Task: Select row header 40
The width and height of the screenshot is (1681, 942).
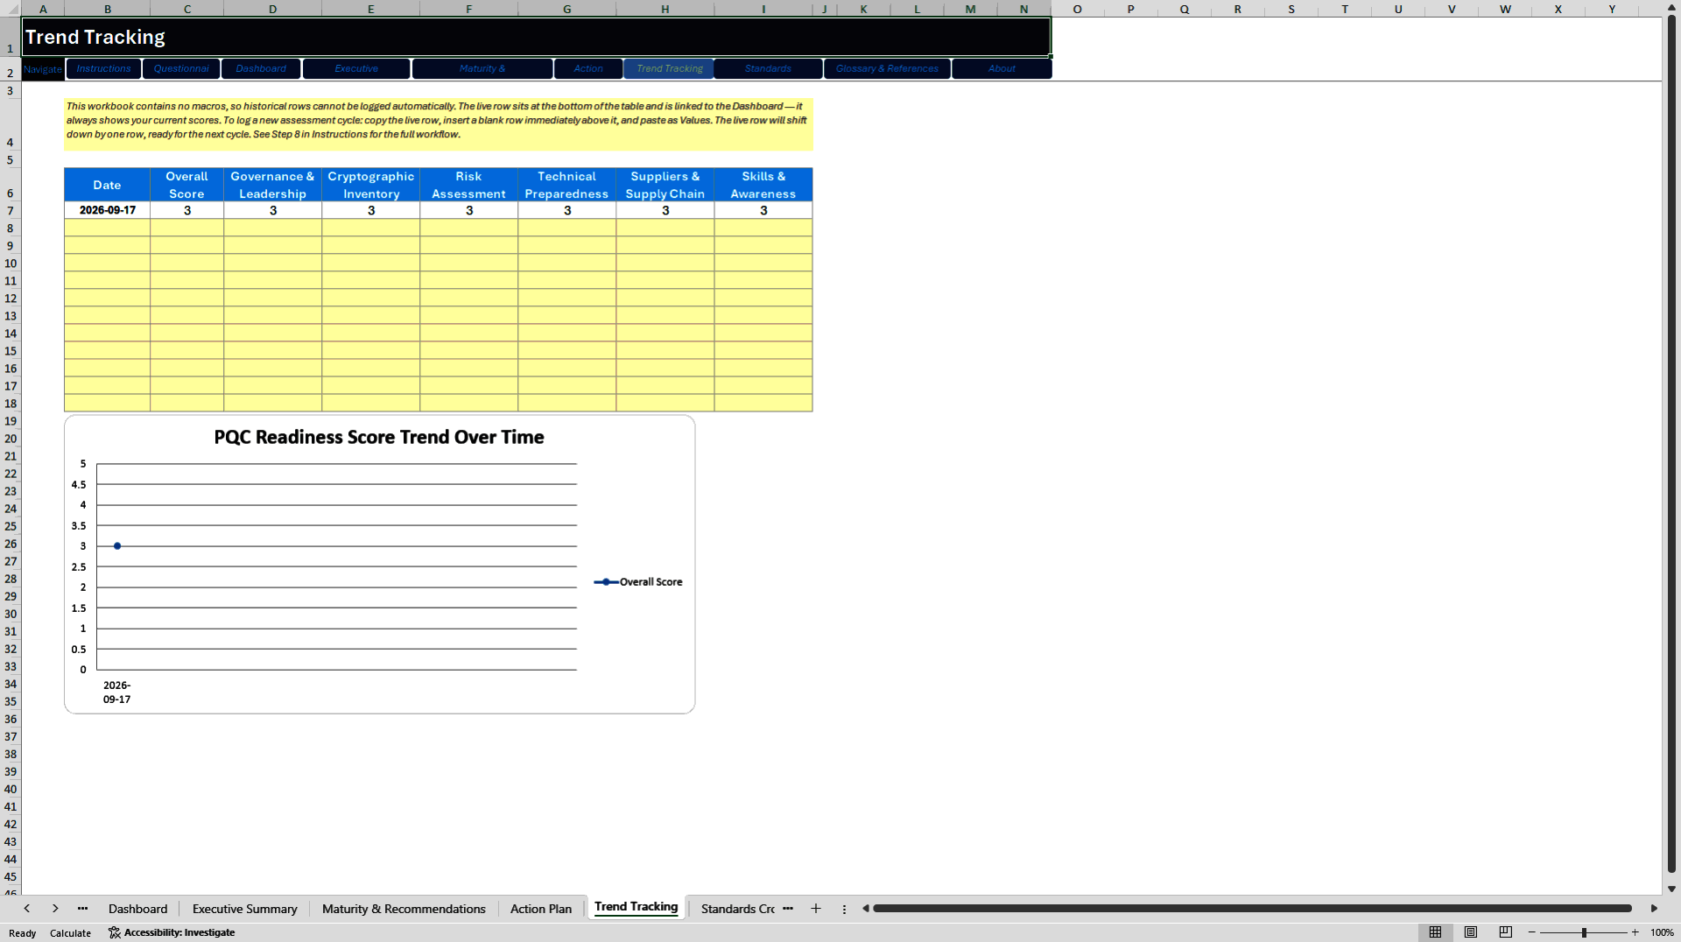Action: (x=11, y=789)
